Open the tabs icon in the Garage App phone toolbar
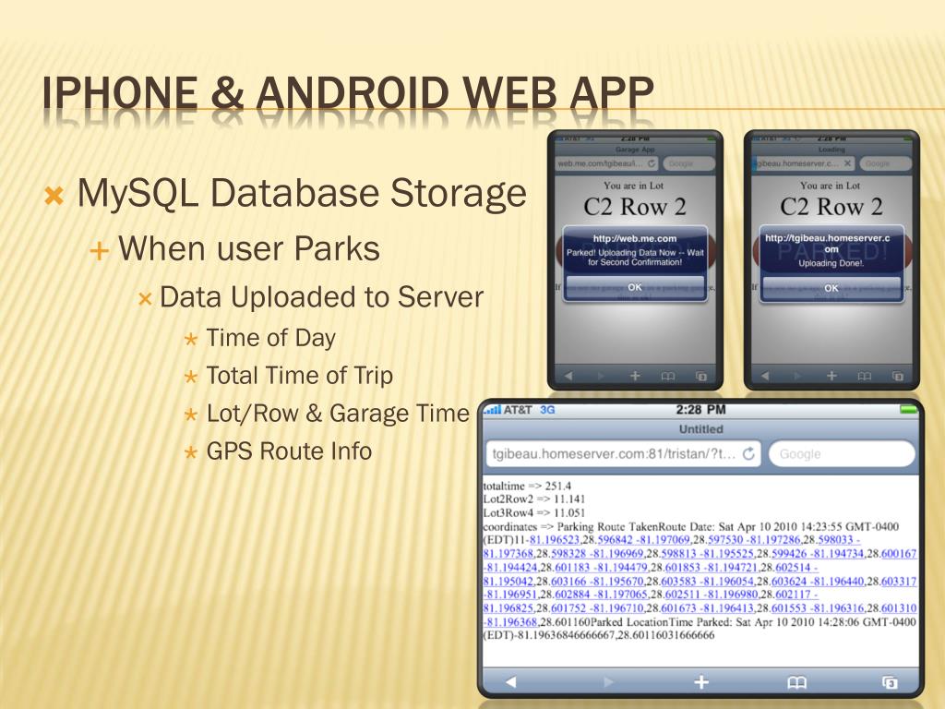This screenshot has height=709, width=945. tap(701, 377)
